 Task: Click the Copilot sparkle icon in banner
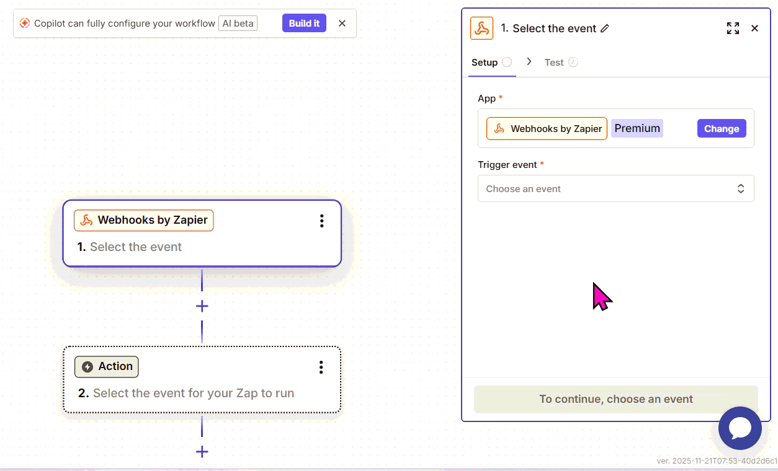[x=25, y=24]
